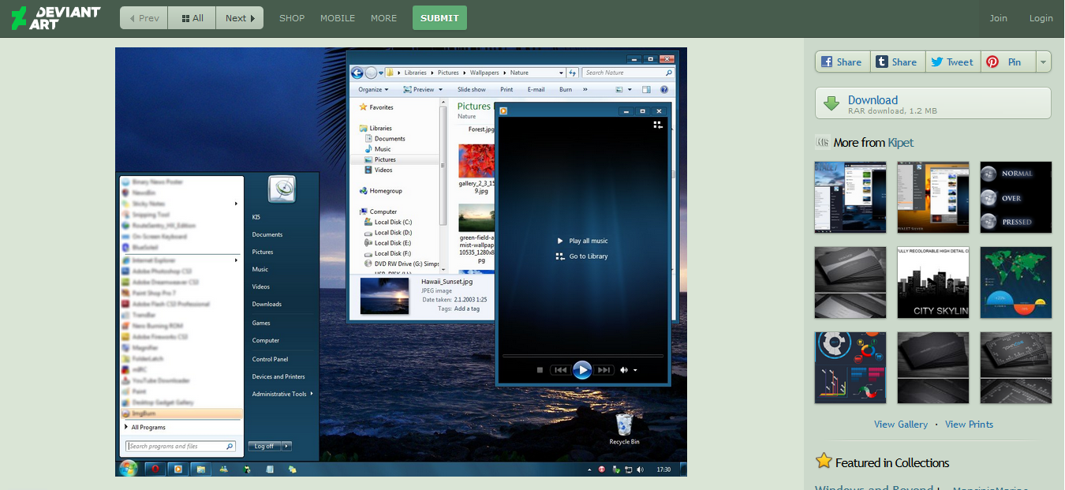Click the media player Next track button
The image size is (1065, 490).
604,370
